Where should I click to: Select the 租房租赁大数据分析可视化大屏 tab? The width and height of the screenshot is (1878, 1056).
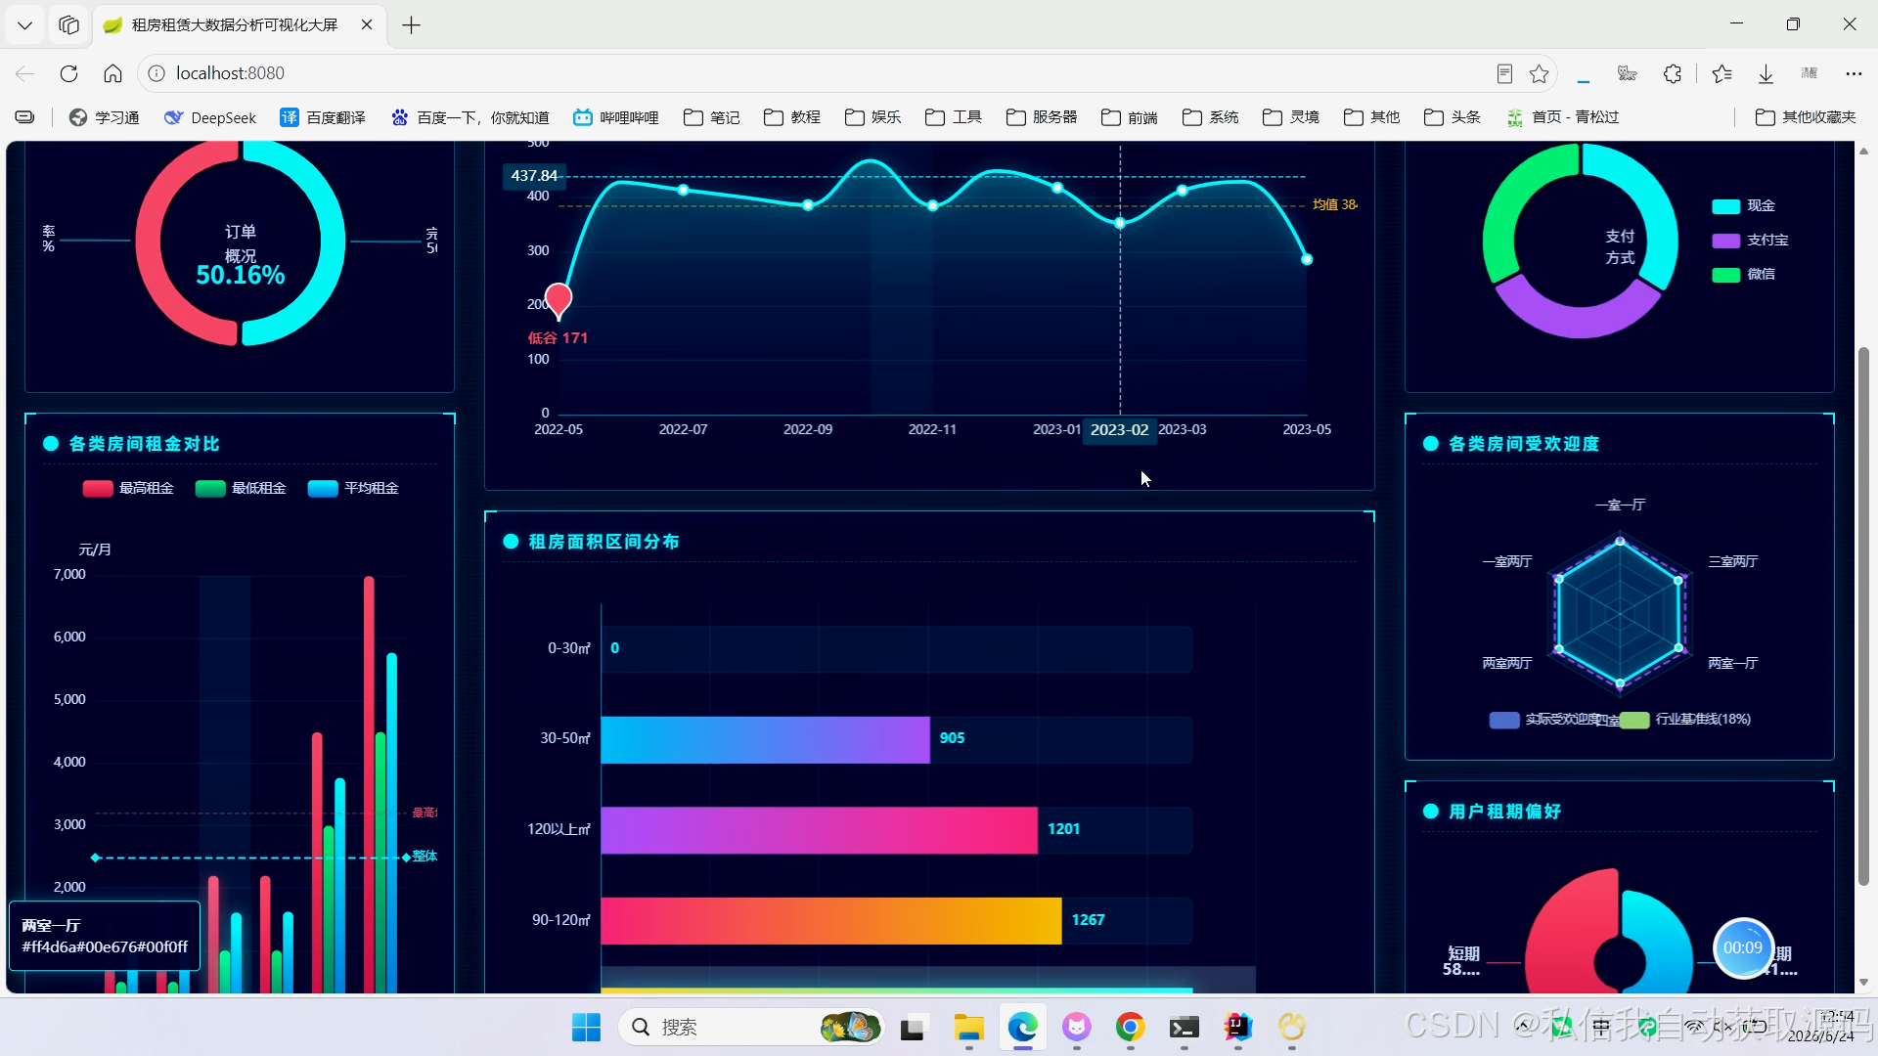pos(238,25)
